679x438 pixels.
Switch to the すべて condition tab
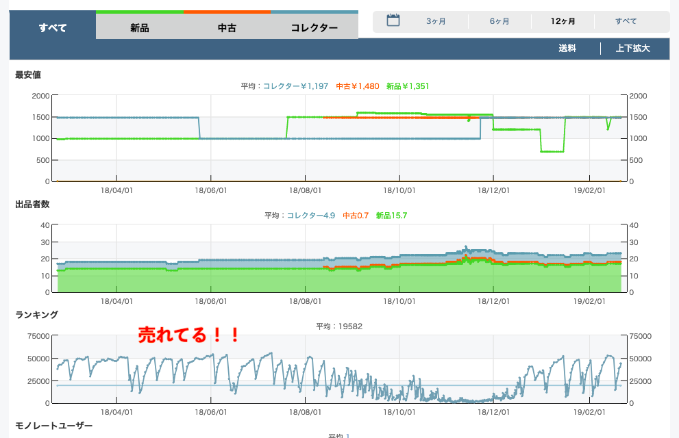point(53,28)
